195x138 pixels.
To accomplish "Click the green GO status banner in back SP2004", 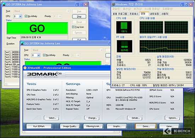I will [37, 28].
